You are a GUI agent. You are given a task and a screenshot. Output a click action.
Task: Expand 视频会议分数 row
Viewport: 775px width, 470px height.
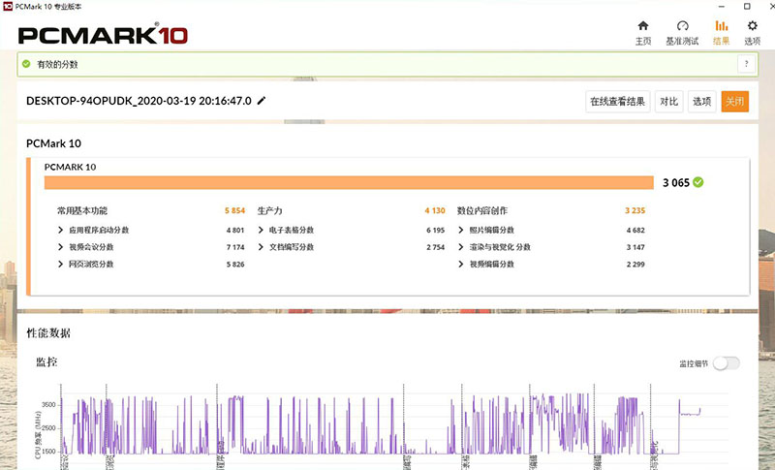point(60,246)
